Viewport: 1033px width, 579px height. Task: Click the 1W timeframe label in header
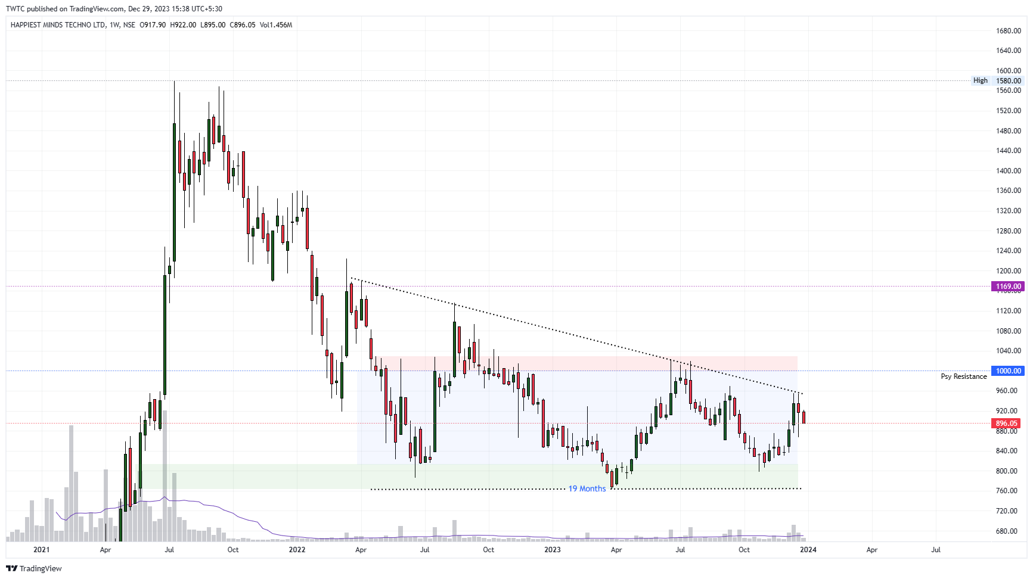[x=114, y=25]
